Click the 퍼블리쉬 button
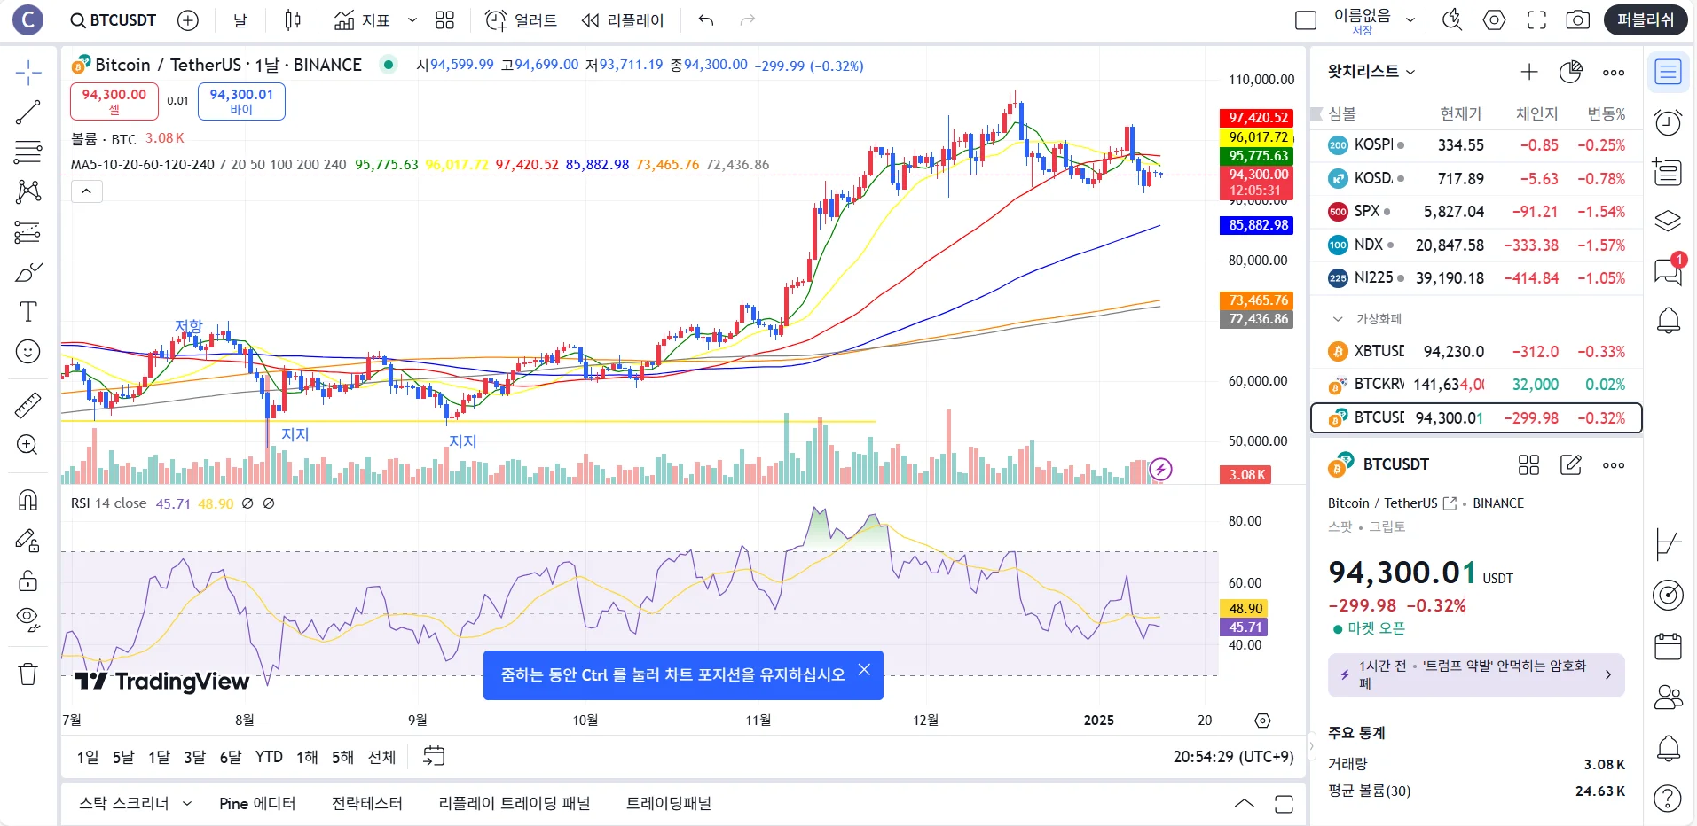Viewport: 1697px width, 826px height. point(1646,20)
